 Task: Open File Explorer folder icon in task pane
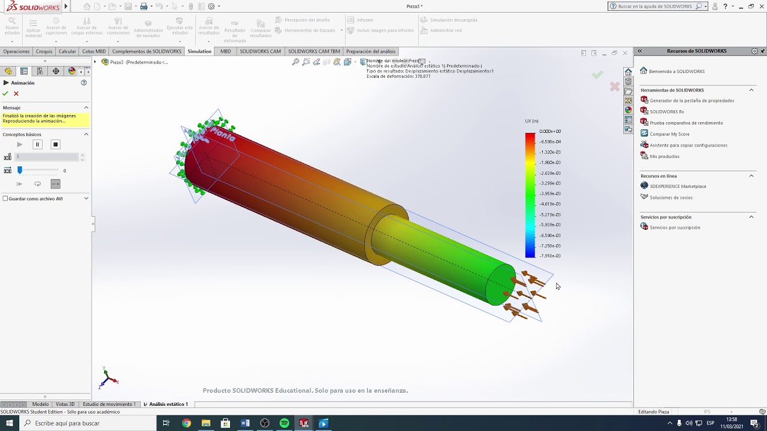[x=628, y=91]
